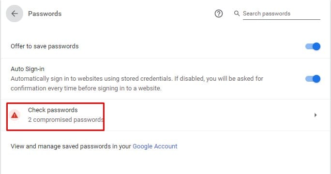Expand Check passwords with the right arrow
Viewport: 331px width, 174px height.
click(316, 115)
